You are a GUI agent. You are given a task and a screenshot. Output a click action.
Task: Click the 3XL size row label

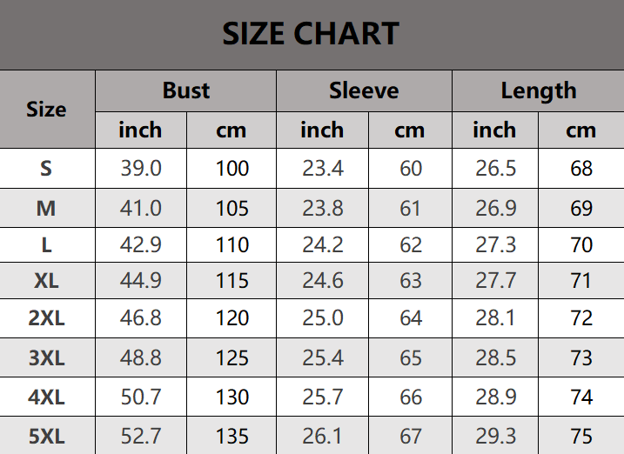46,357
